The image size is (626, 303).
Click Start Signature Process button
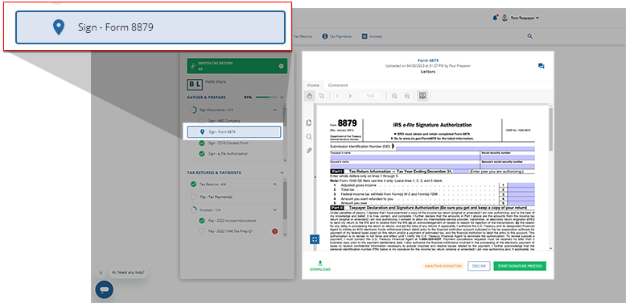click(520, 266)
